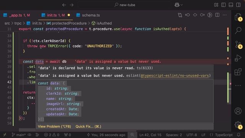This screenshot has height=138, width=245.
Task: Click line number 38 in the gutter
Action: [9, 61]
